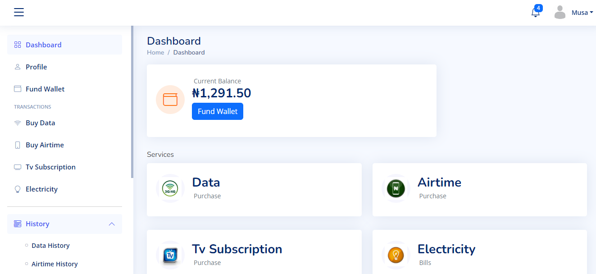Click the notifications bell icon

click(x=535, y=13)
